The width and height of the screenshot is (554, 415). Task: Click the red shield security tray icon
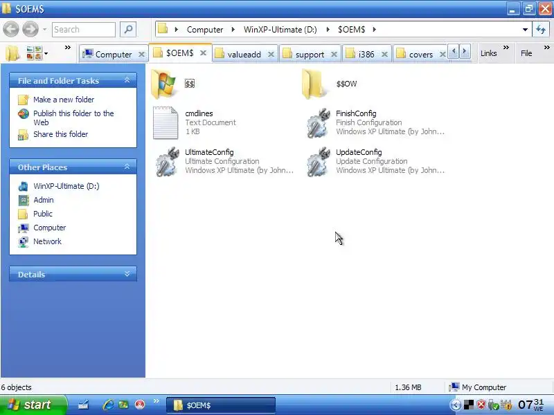tap(481, 405)
